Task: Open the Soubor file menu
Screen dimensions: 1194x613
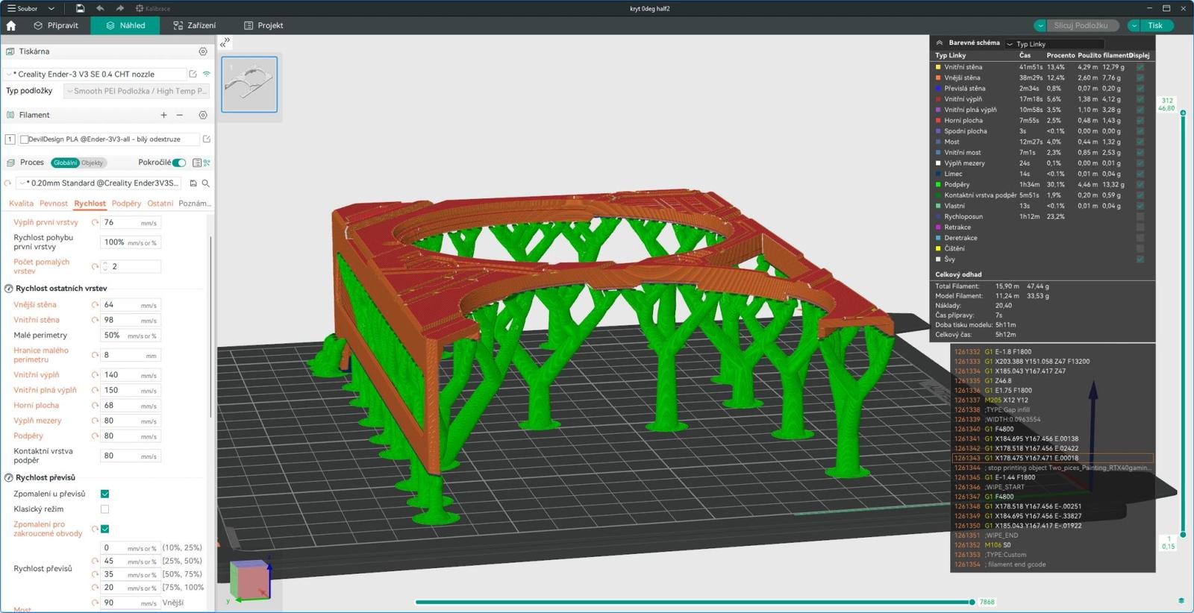Action: click(22, 8)
